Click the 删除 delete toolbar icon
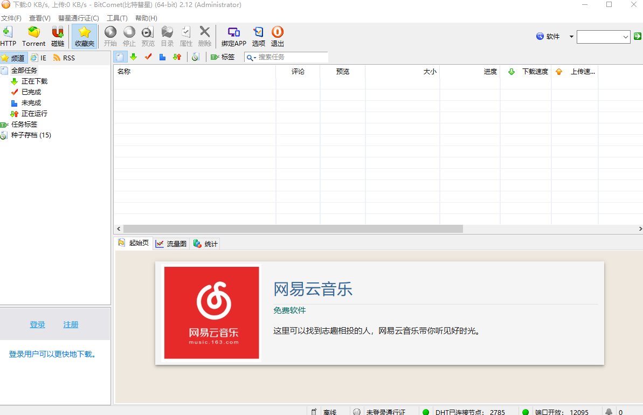This screenshot has width=643, height=415. [x=205, y=36]
